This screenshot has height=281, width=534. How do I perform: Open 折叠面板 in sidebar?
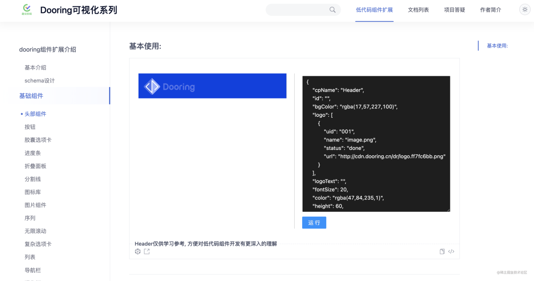36,166
